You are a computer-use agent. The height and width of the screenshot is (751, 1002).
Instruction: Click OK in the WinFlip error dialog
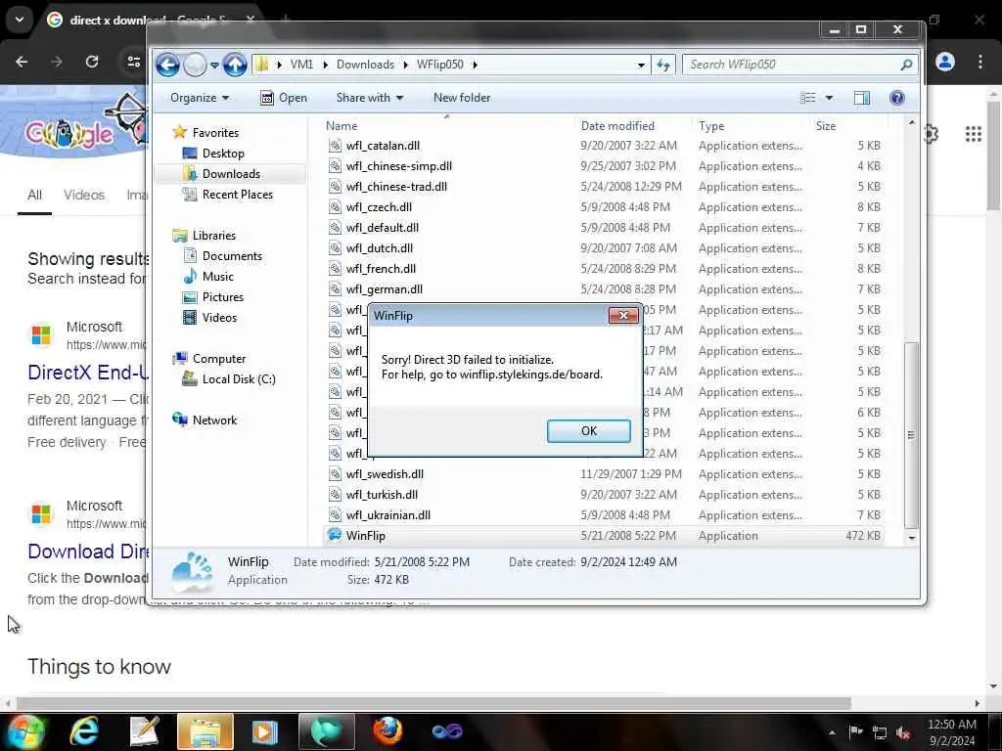click(588, 431)
